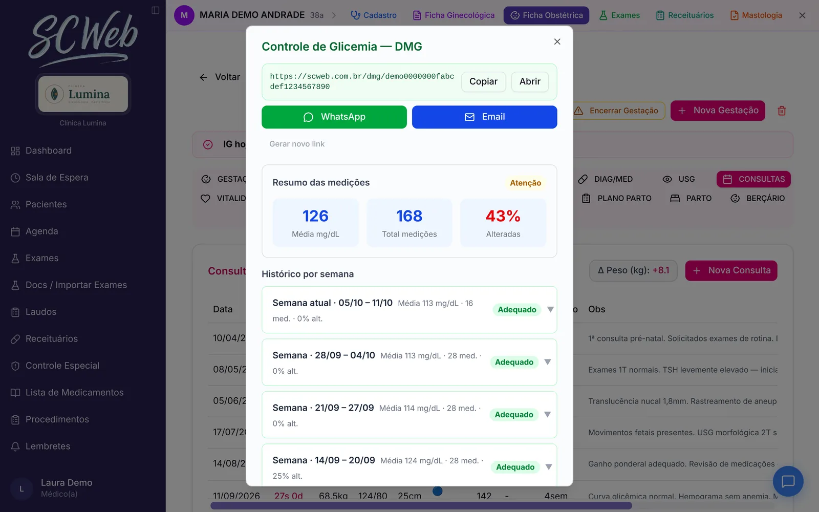The height and width of the screenshot is (512, 819).
Task: Copy the DMG link with Copiar
Action: click(x=483, y=82)
